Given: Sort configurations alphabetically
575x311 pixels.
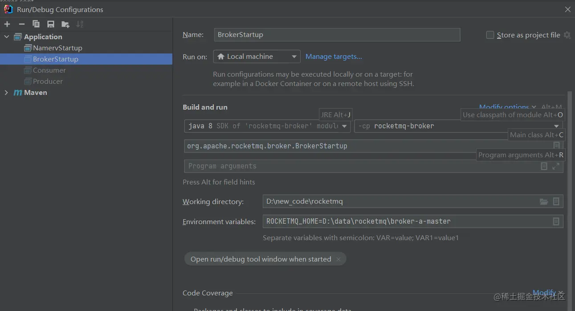Looking at the screenshot, I should coord(80,24).
